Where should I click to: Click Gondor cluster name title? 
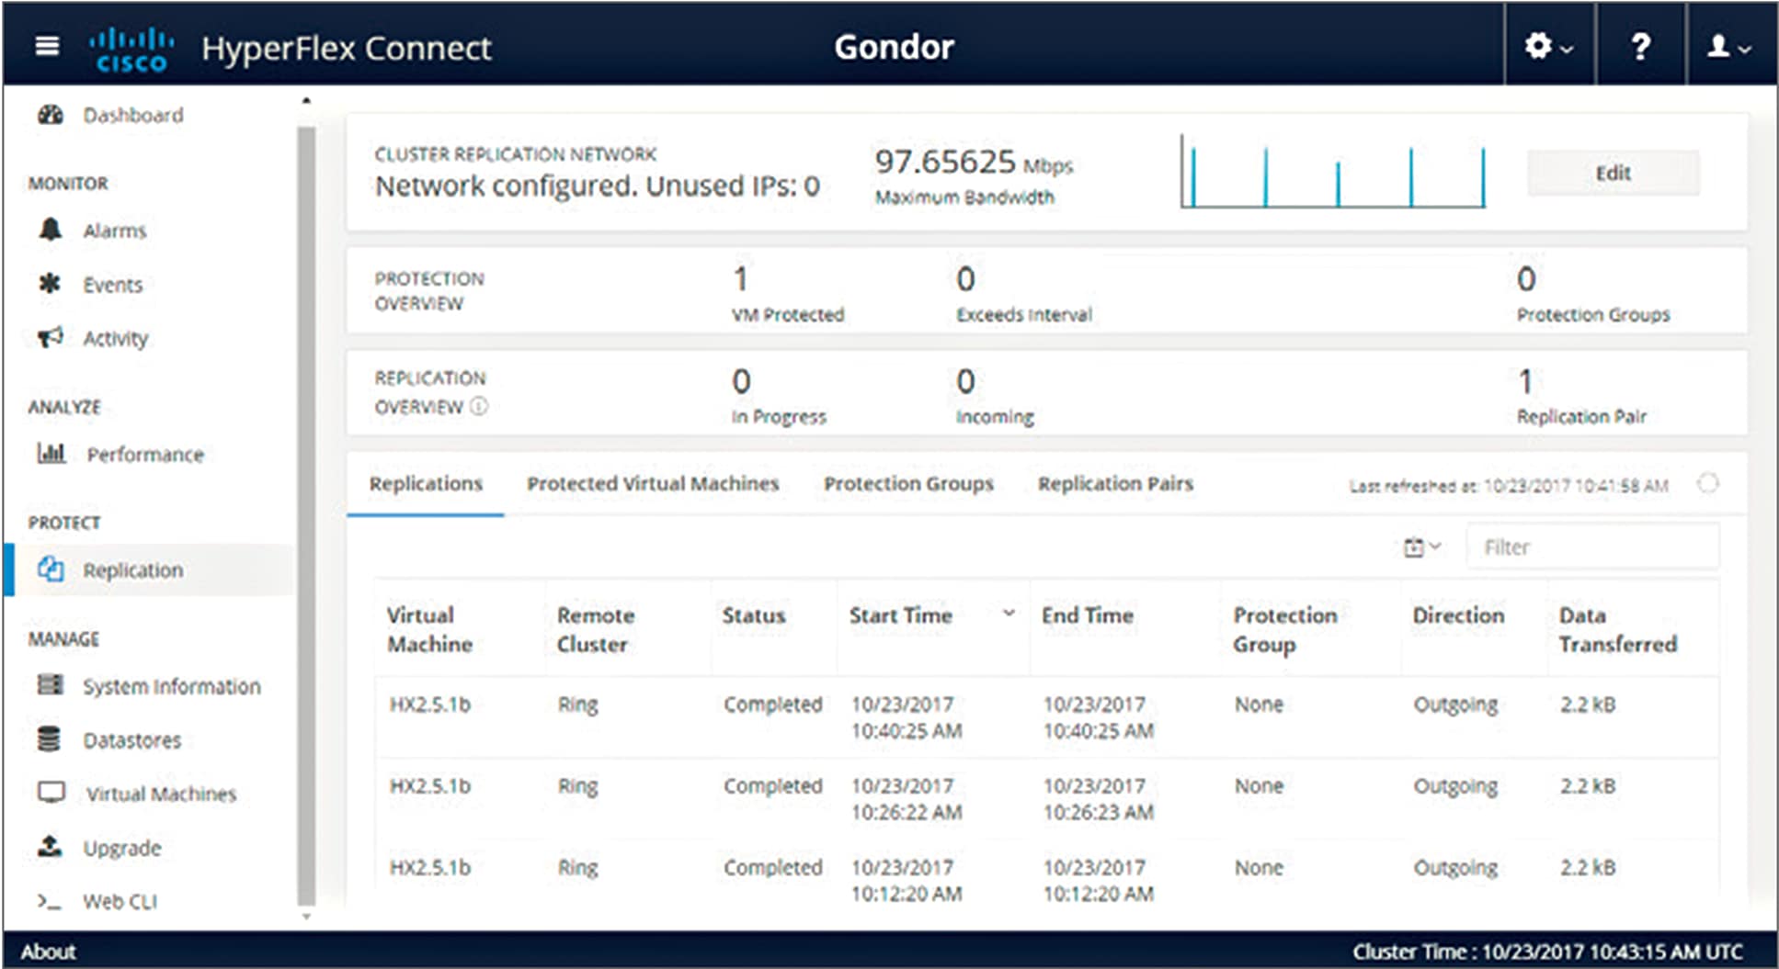(x=894, y=47)
